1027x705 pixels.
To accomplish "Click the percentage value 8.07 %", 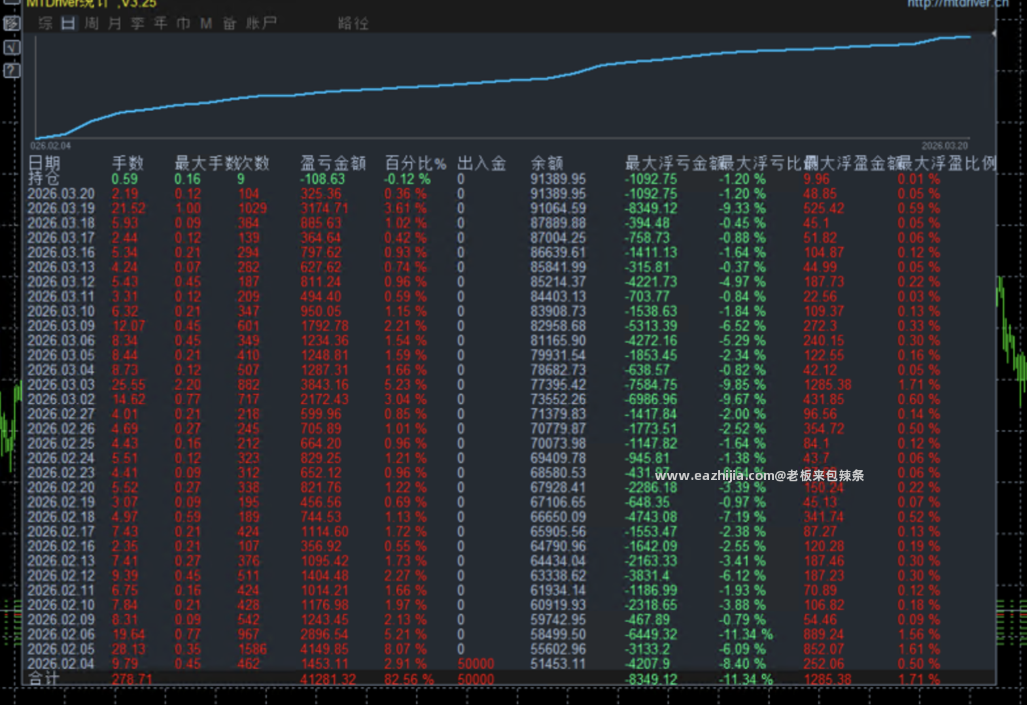I will 406,649.
